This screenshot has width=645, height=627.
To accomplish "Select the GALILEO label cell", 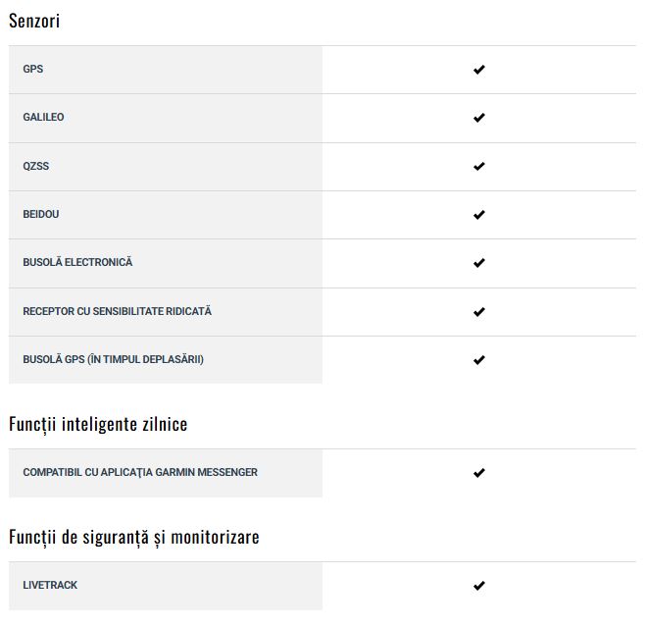I will click(x=166, y=118).
